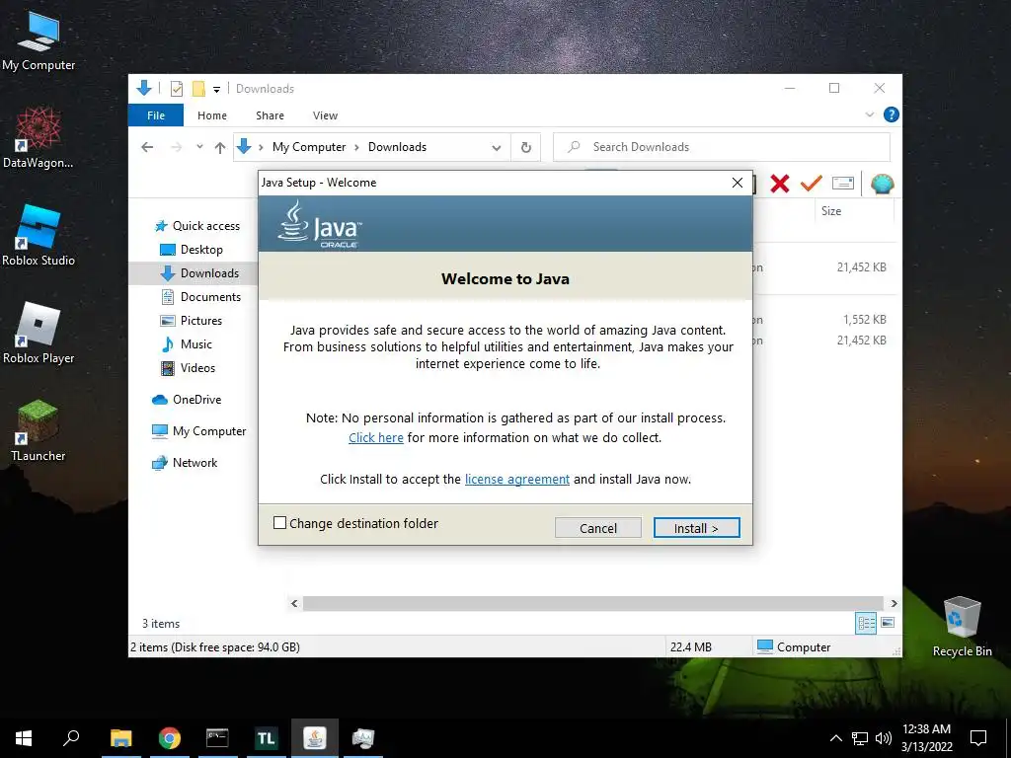Viewport: 1011px width, 758px height.
Task: Select Documents in navigation pane
Action: [201, 297]
